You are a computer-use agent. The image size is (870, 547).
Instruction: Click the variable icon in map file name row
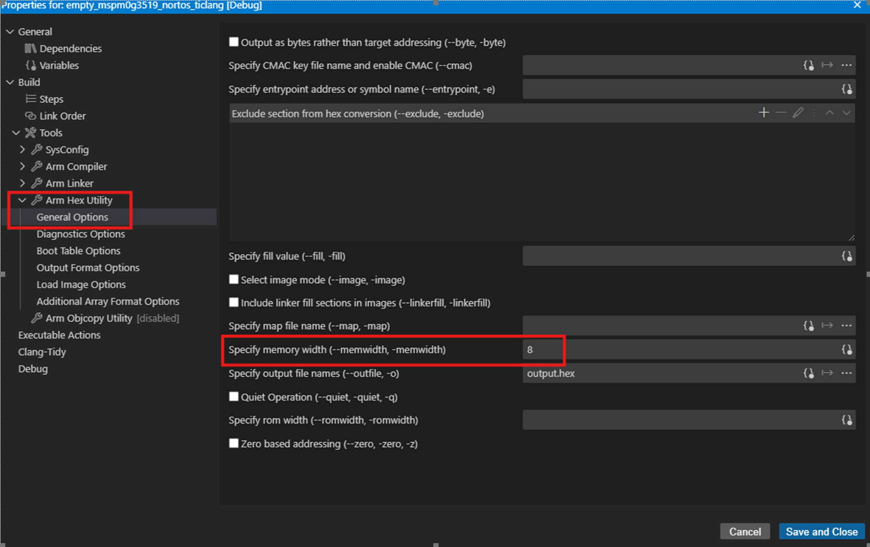click(808, 326)
